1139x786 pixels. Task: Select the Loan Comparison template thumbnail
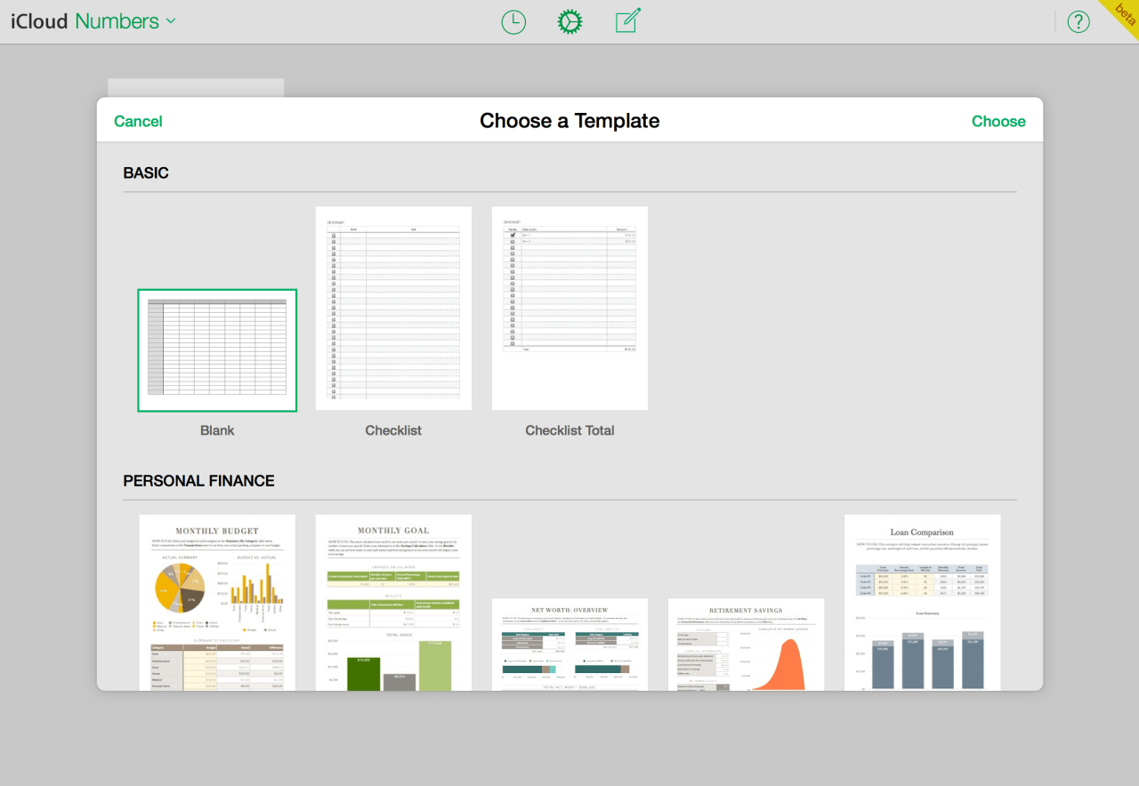tap(922, 602)
